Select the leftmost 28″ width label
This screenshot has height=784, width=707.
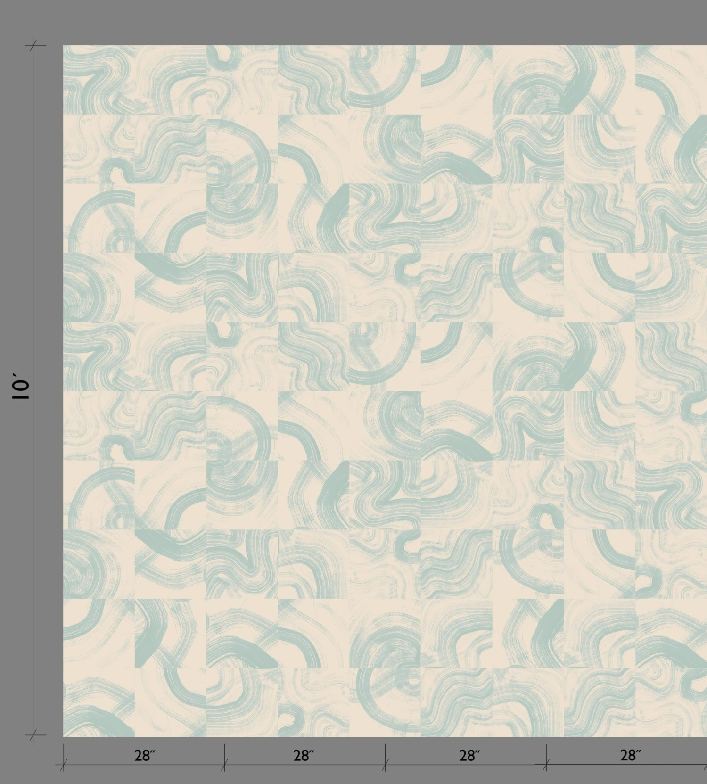[x=145, y=756]
